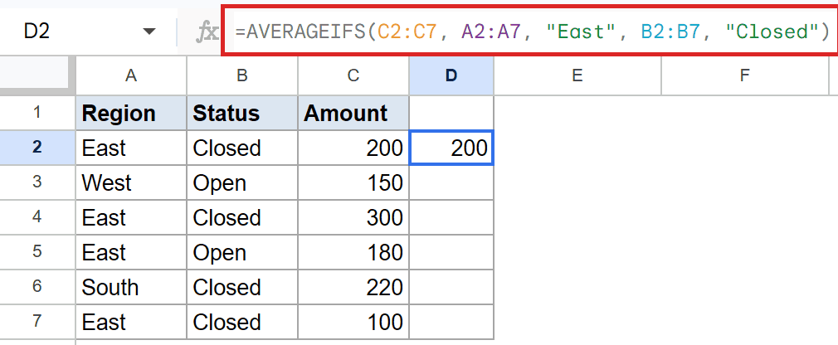
Task: Select amount cell 300
Action: pos(353,216)
